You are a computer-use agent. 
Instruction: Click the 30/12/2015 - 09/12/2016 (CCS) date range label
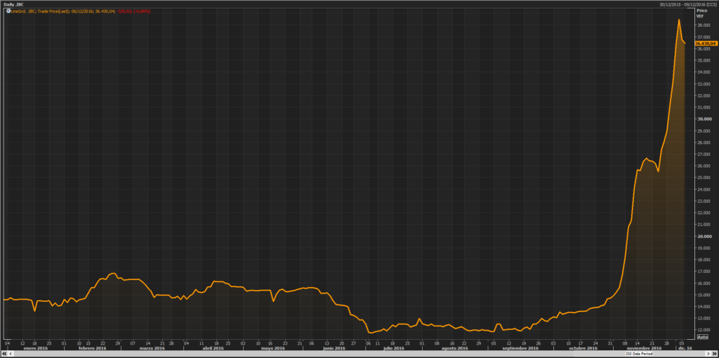click(x=688, y=4)
